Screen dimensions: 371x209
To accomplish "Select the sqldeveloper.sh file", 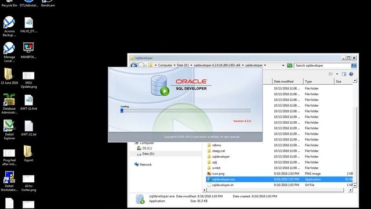I will click(x=223, y=185).
